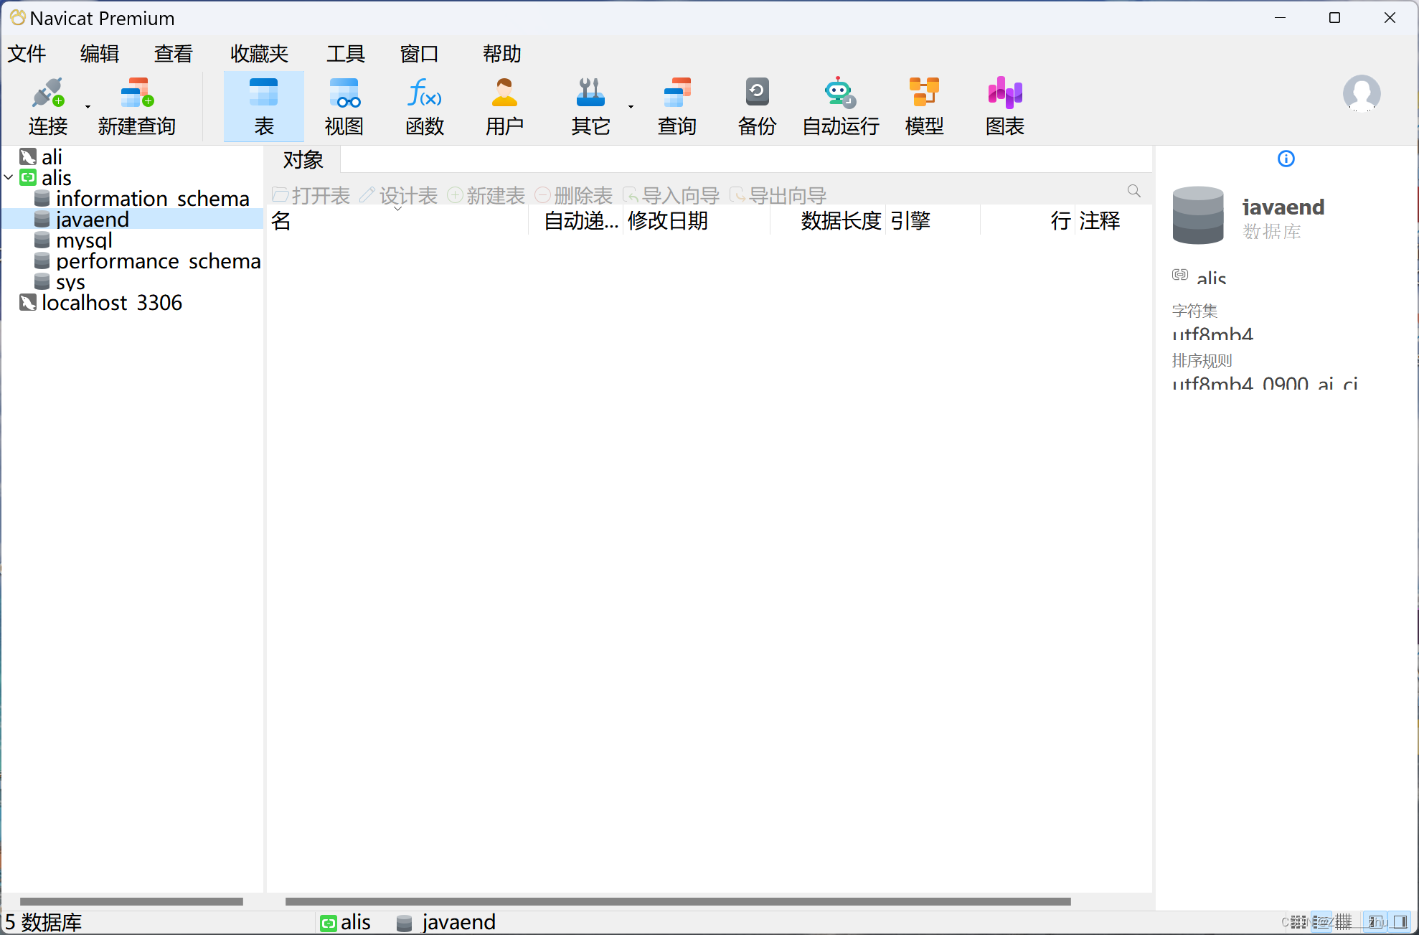Toggle the right information pane button
1419x935 pixels.
coord(1400,922)
